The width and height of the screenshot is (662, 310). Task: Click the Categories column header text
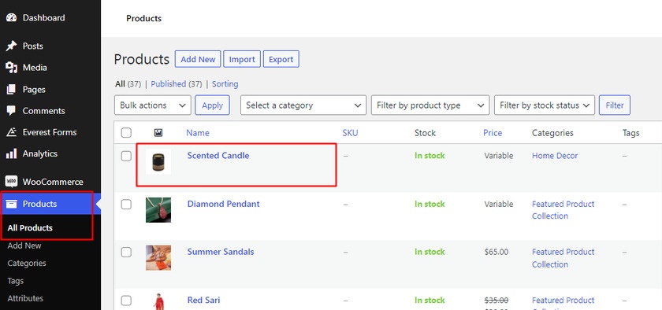pos(552,133)
